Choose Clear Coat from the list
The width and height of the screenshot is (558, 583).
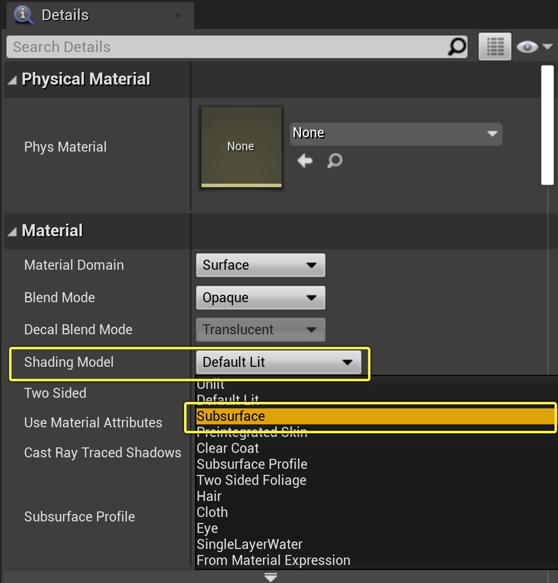pyautogui.click(x=228, y=448)
